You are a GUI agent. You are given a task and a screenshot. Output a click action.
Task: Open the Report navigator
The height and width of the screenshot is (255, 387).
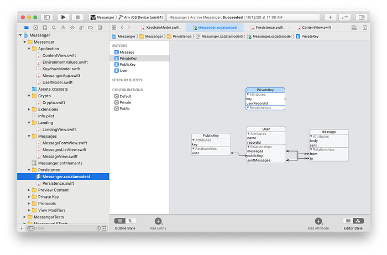pos(100,28)
